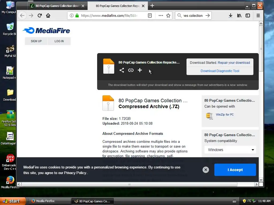
Task: Copy link using the chain icon
Action: click(x=131, y=70)
